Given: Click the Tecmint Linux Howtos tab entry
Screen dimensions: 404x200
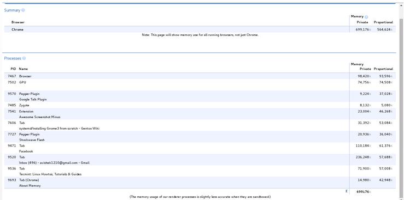Looking at the screenshot, I should click(50, 174).
